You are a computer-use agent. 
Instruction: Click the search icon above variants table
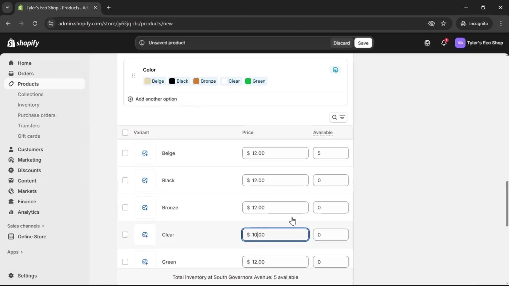coord(334,117)
